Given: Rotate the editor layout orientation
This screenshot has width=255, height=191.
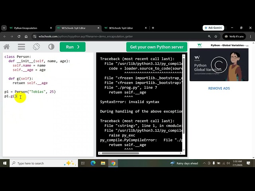Looking at the screenshot, I should pos(36,47).
